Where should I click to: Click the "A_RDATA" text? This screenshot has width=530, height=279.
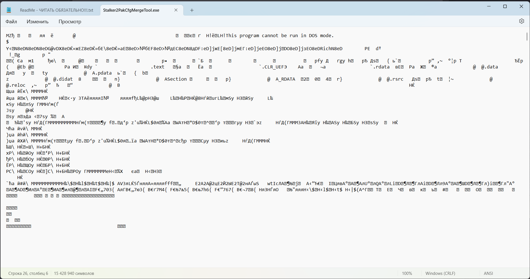coord(285,79)
